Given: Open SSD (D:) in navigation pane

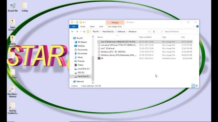Looking at the screenshot, I should coord(81,73).
